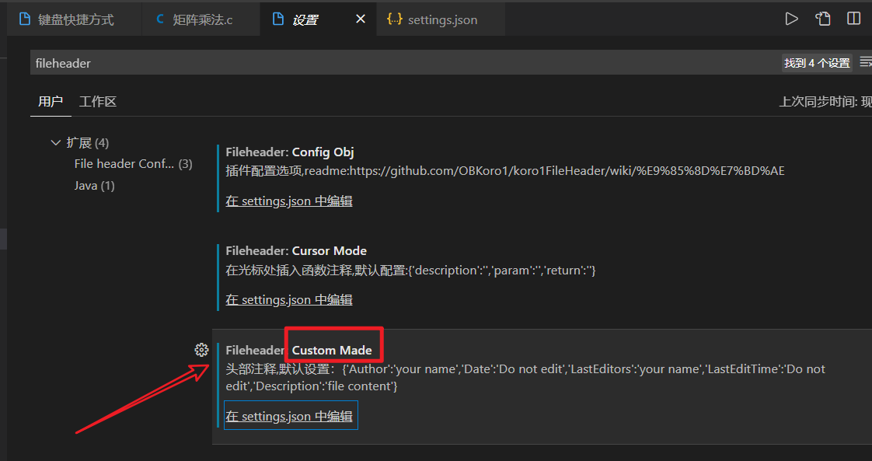Open the settings filter icon next to search results
This screenshot has height=461, width=872.
pos(865,62)
